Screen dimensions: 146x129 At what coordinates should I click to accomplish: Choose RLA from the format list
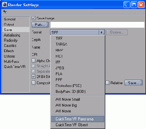pyautogui.click(x=78, y=74)
